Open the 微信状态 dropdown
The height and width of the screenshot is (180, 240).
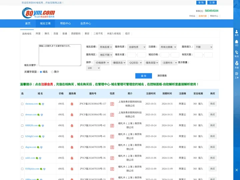tap(118, 63)
